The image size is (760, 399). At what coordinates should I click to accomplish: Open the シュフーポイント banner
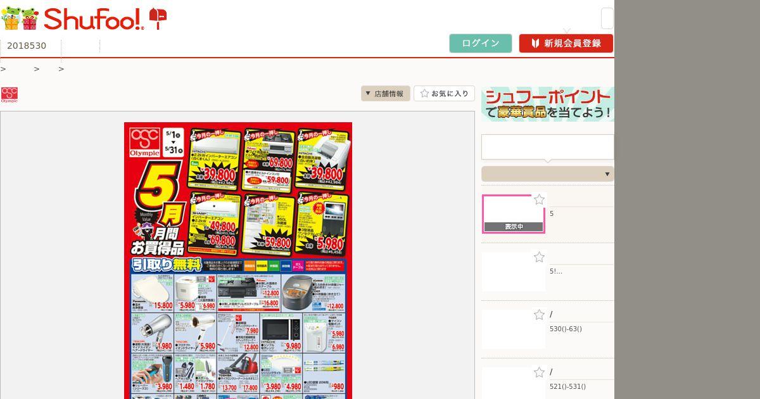click(548, 104)
